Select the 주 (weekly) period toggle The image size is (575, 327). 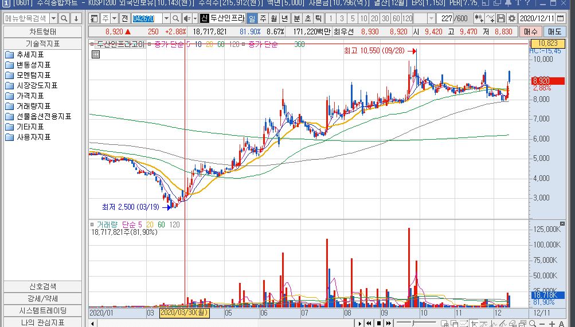[263, 18]
